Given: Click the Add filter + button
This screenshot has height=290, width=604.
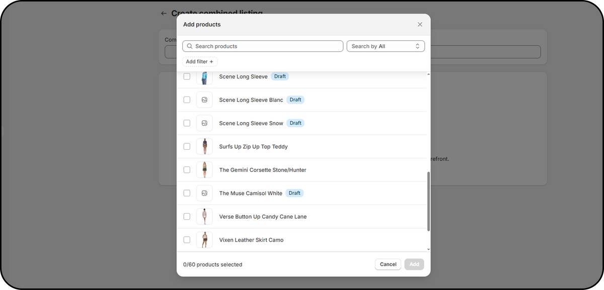Looking at the screenshot, I should pyautogui.click(x=200, y=62).
